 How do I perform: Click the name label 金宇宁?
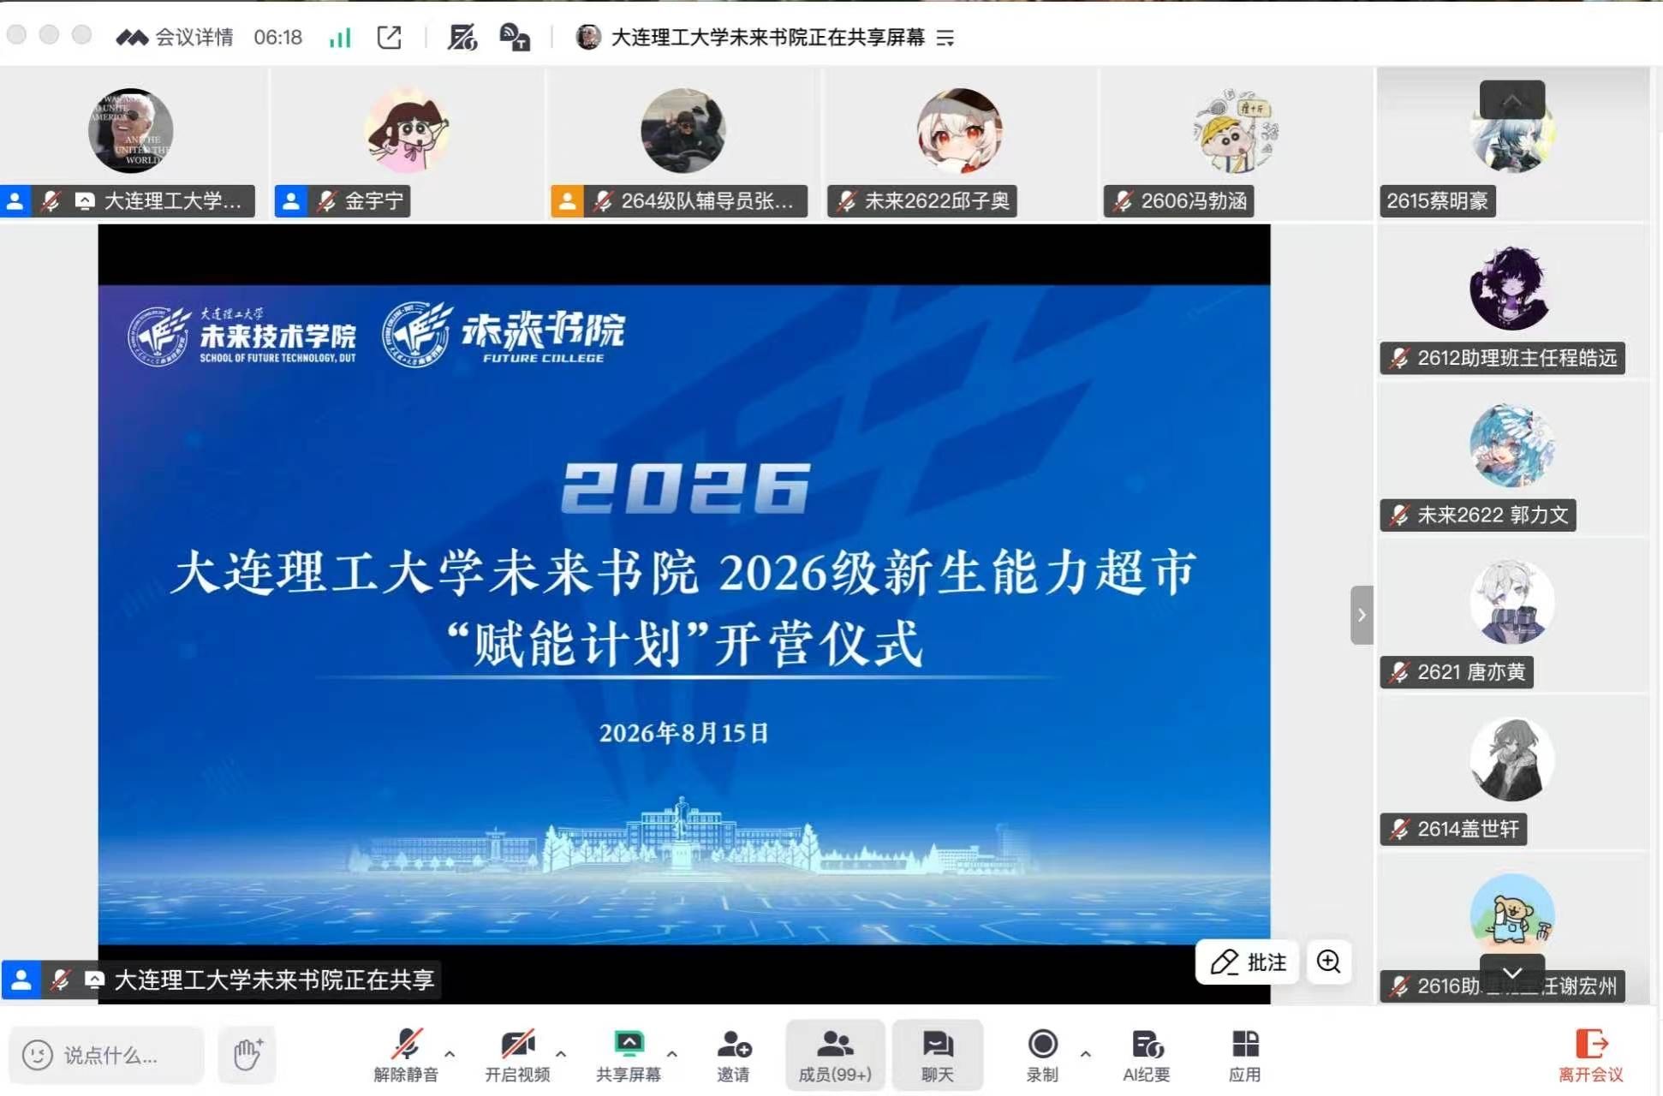click(374, 201)
